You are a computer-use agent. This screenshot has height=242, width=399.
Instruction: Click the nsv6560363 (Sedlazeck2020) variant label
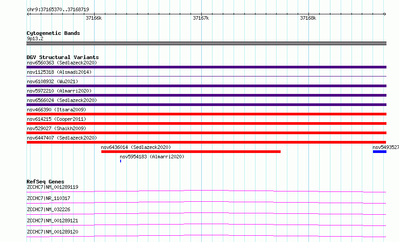(62, 63)
